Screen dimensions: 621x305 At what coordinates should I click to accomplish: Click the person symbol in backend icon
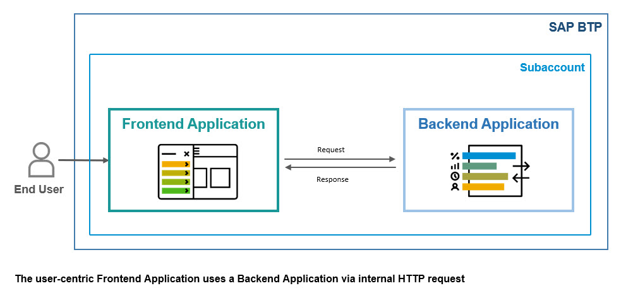point(455,186)
